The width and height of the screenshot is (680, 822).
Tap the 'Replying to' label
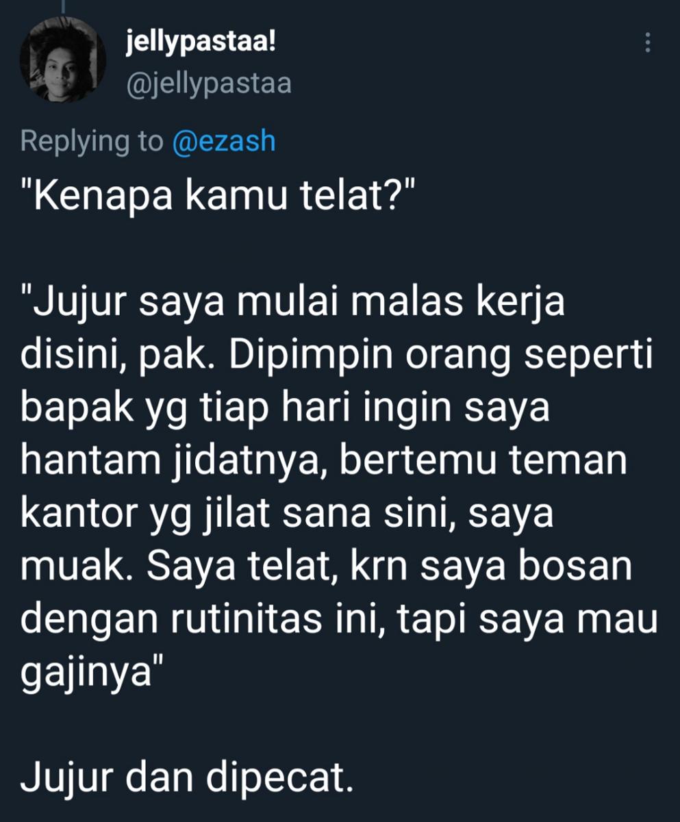coord(92,142)
